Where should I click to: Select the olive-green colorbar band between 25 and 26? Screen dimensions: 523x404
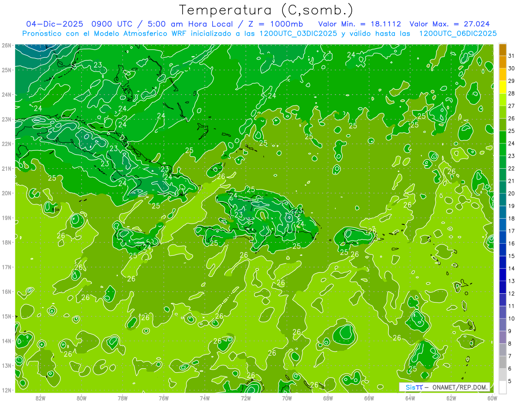[503, 125]
